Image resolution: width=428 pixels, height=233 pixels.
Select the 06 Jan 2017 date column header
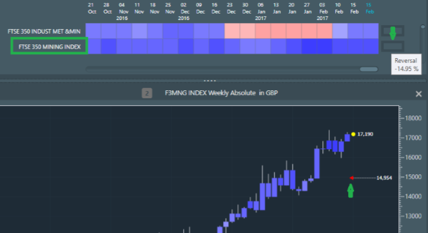pyautogui.click(x=261, y=12)
